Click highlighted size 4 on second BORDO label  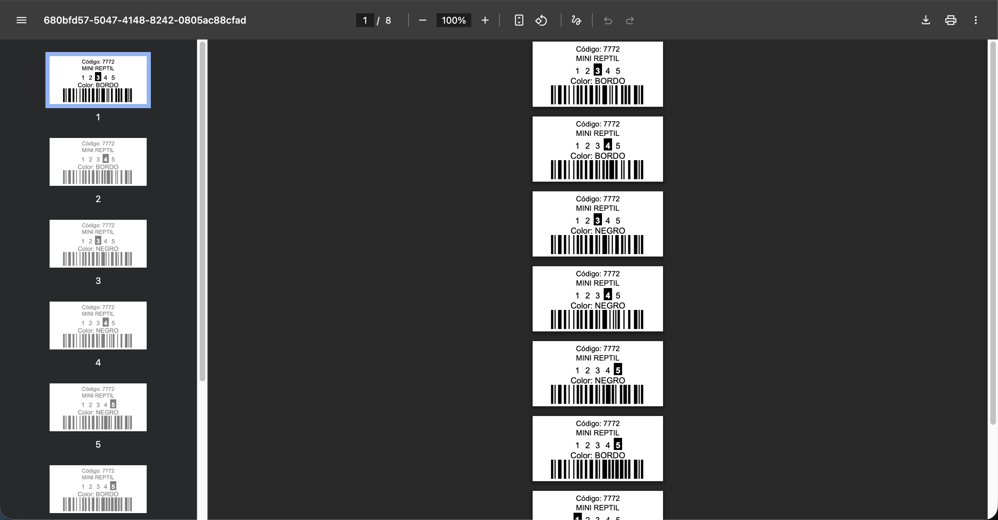point(608,145)
